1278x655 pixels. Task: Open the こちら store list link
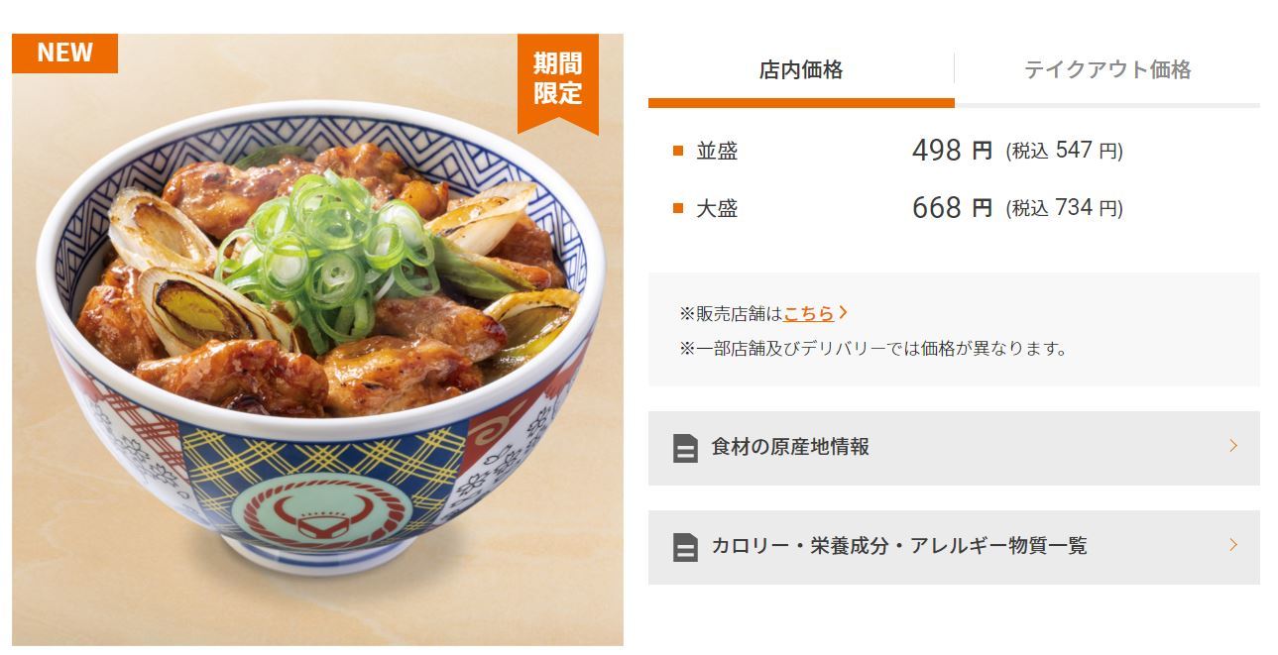pos(809,313)
